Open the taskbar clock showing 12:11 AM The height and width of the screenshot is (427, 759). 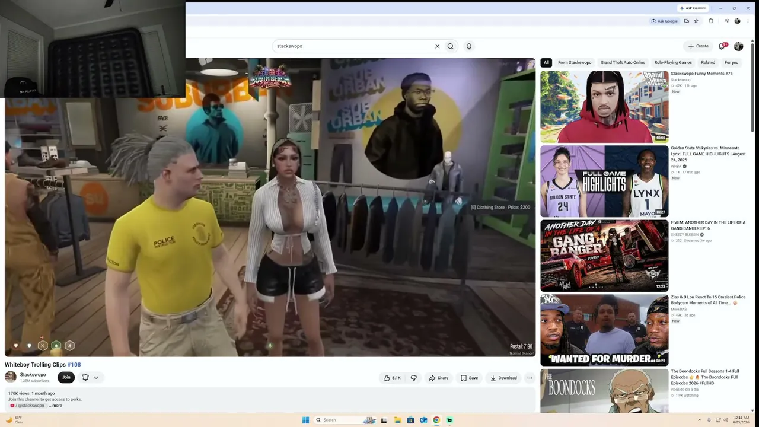point(741,420)
